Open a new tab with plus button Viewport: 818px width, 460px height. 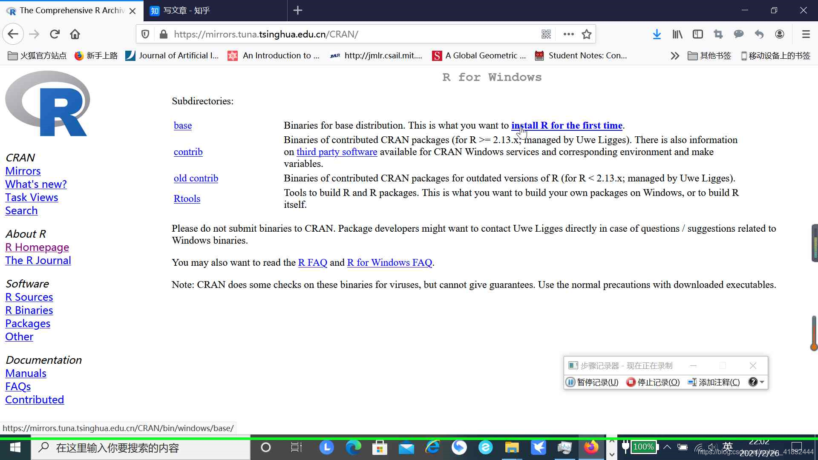point(298,10)
